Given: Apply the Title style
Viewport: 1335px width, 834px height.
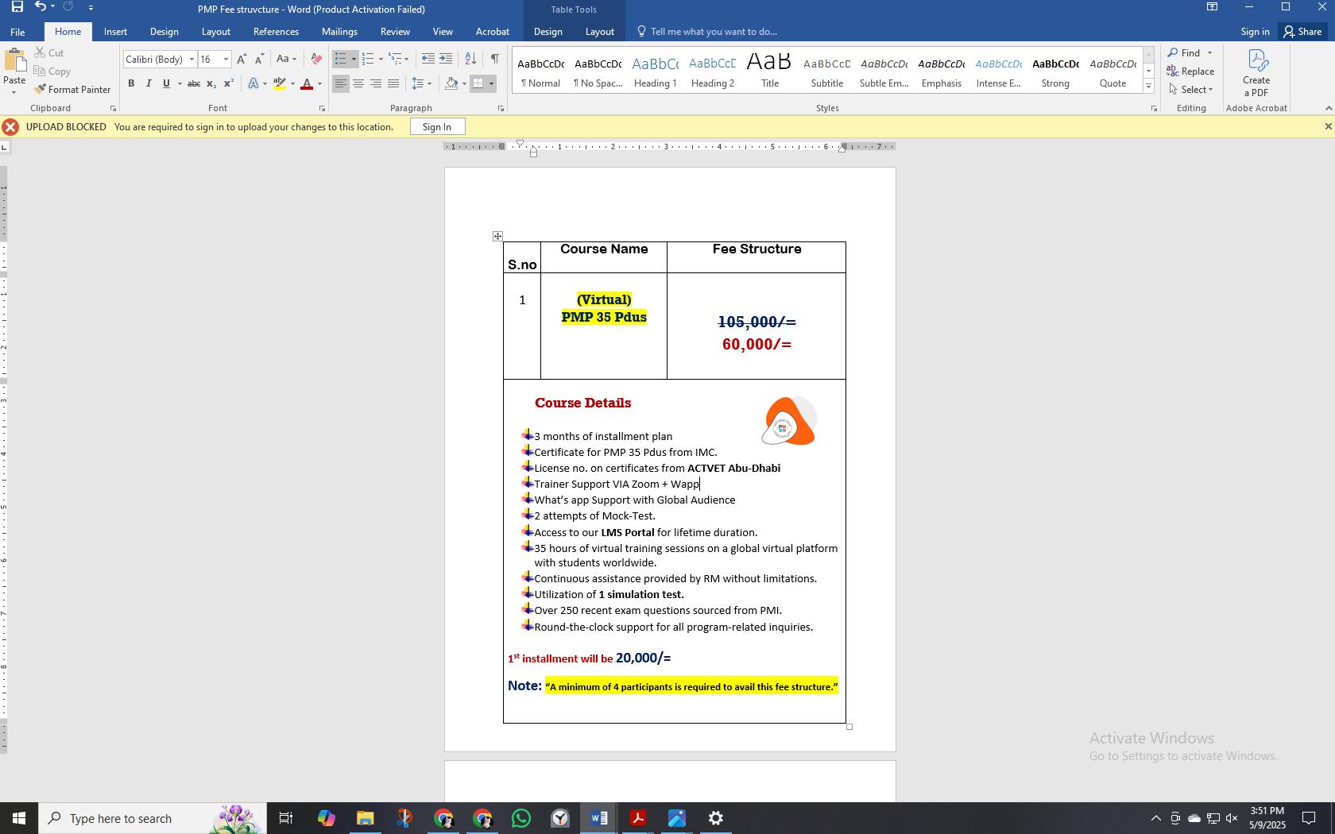Looking at the screenshot, I should pyautogui.click(x=769, y=71).
